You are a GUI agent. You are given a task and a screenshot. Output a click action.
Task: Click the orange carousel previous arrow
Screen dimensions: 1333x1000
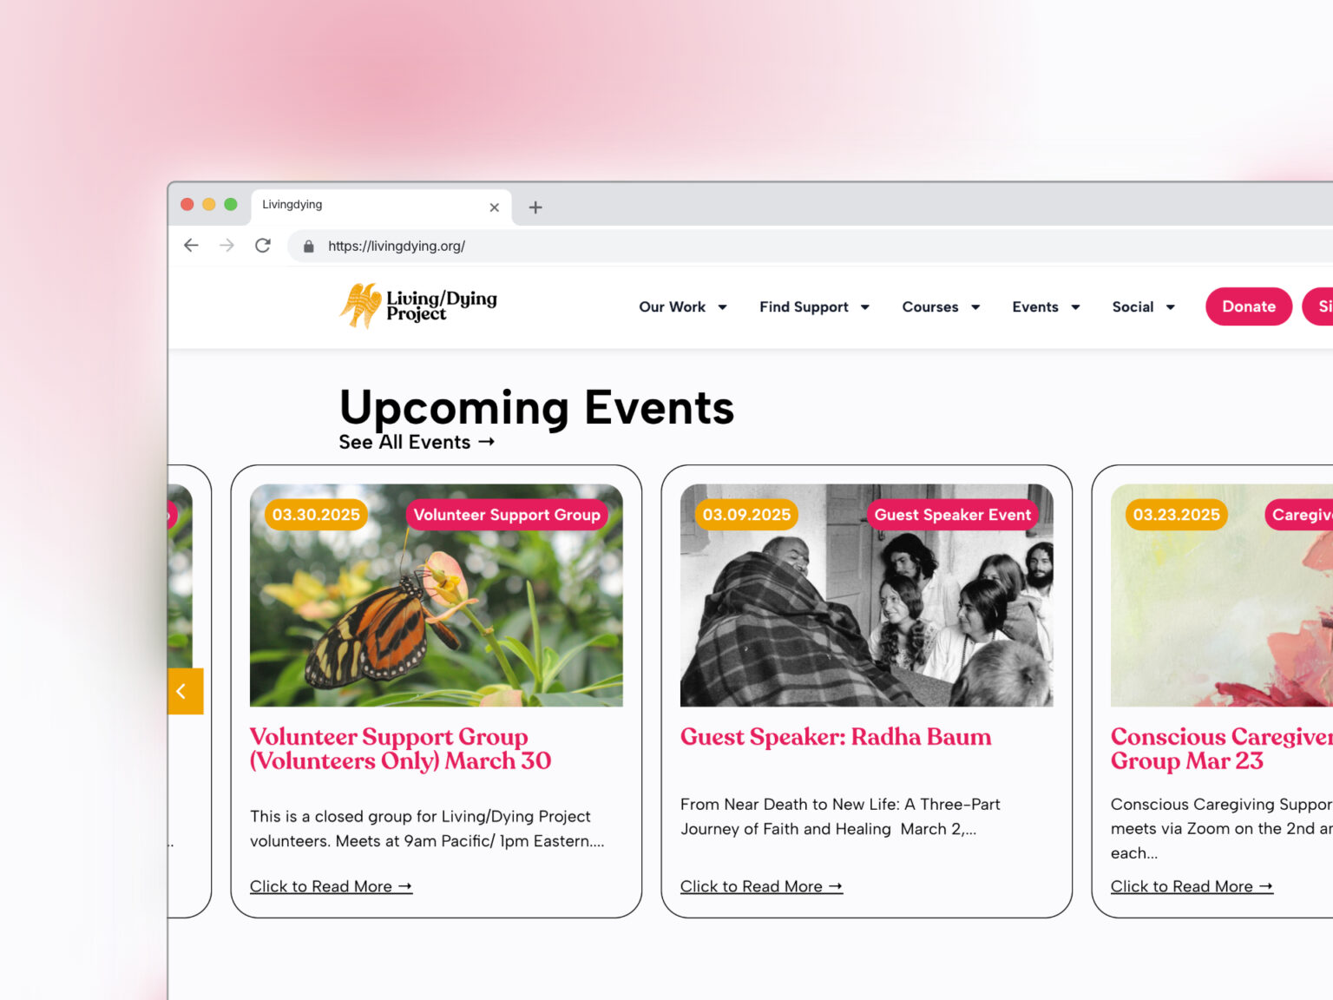tap(184, 691)
